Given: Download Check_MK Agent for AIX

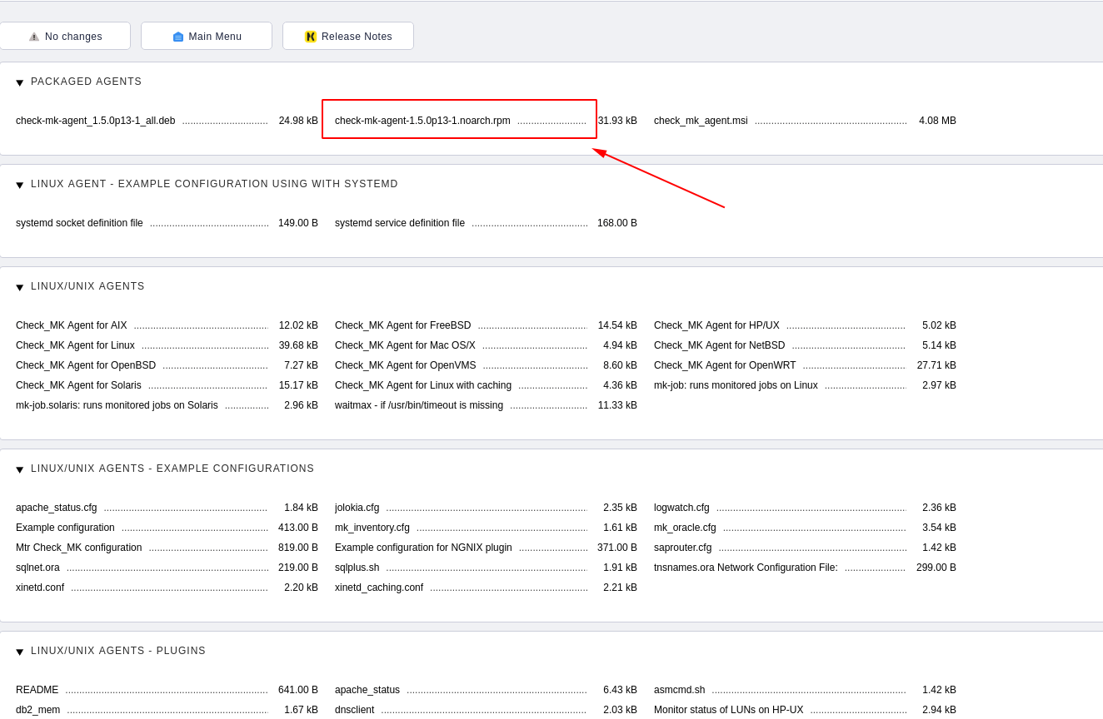Looking at the screenshot, I should click(72, 325).
